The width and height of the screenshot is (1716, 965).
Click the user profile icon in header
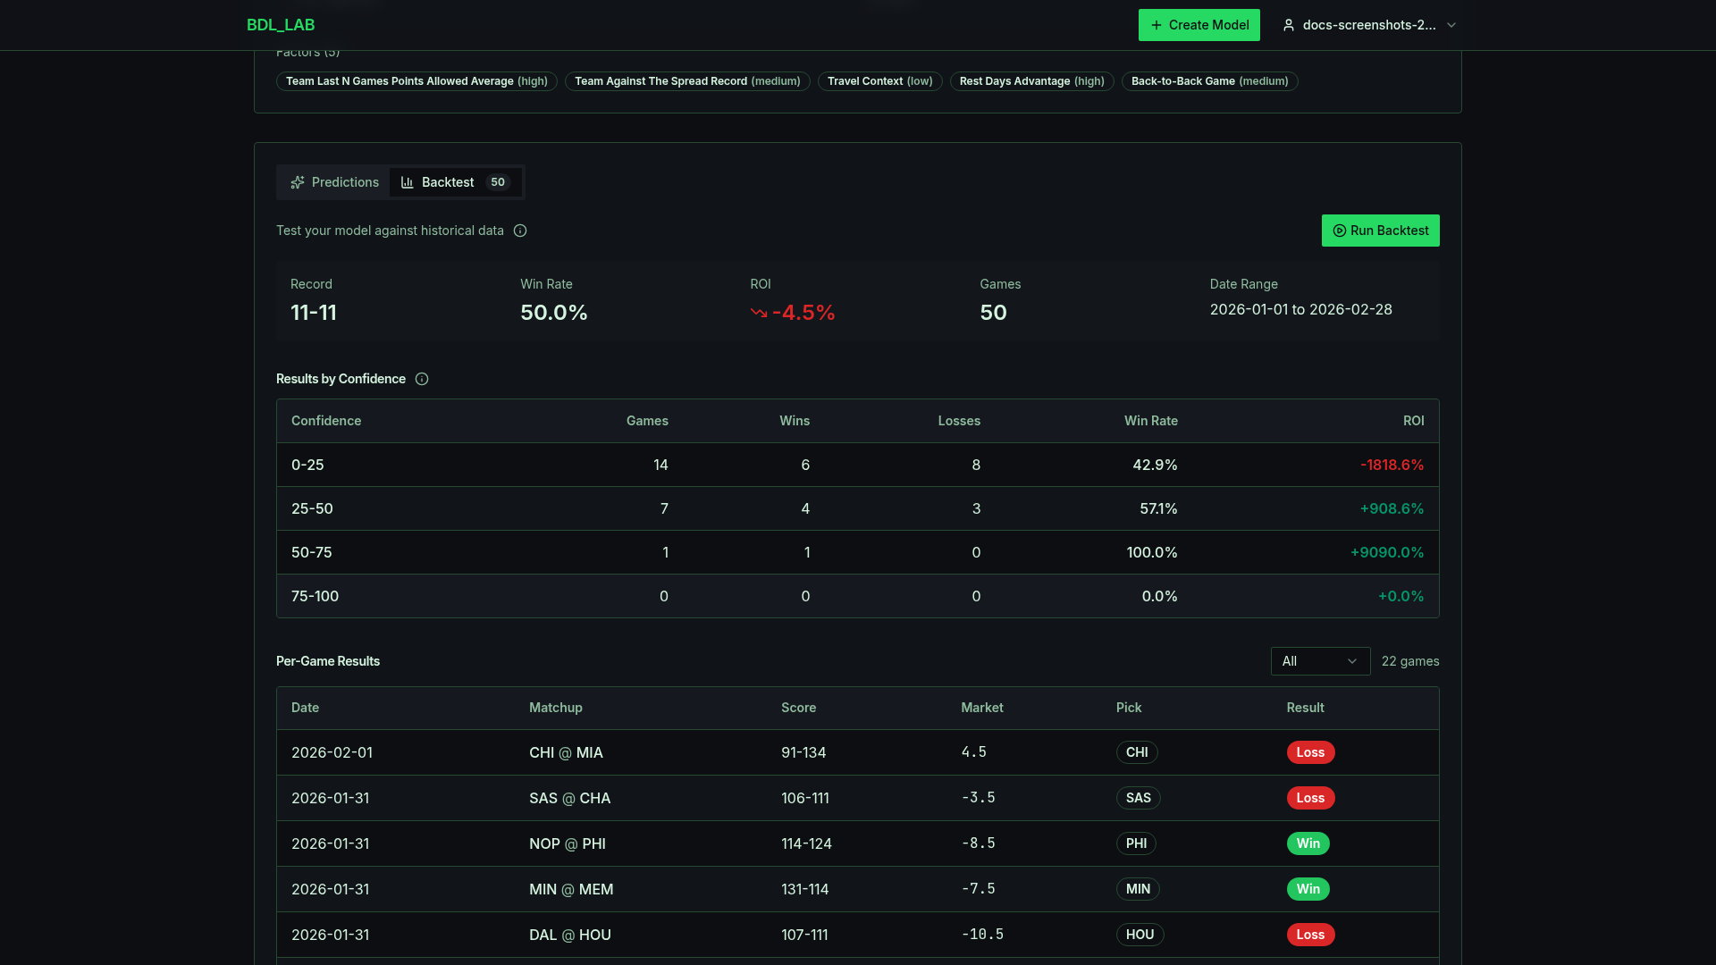point(1289,25)
